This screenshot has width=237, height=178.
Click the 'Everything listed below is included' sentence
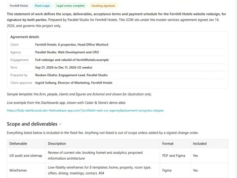pyautogui.click(x=103, y=133)
